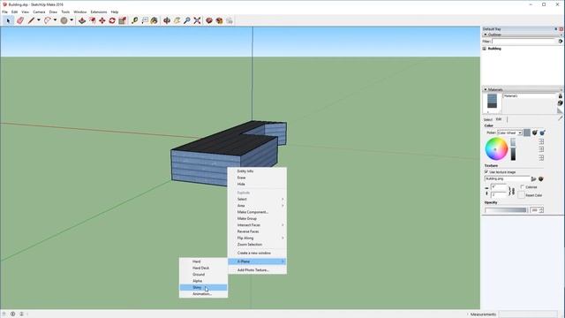This screenshot has width=565, height=318.
Task: Collapse the Materials panel
Action: pyautogui.click(x=486, y=89)
